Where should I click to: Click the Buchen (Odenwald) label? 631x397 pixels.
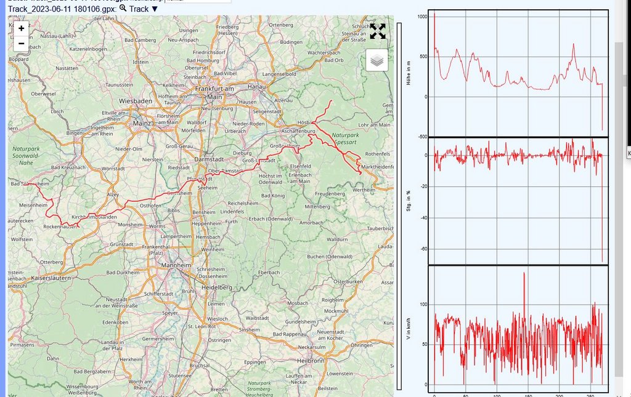330,257
